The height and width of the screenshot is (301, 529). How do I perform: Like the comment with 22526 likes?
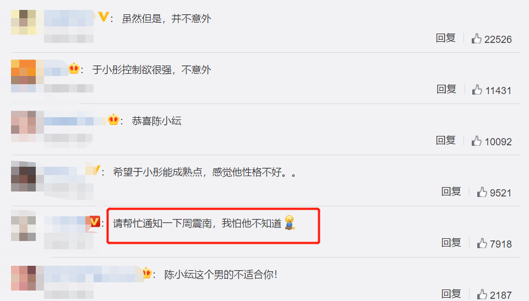tap(476, 39)
